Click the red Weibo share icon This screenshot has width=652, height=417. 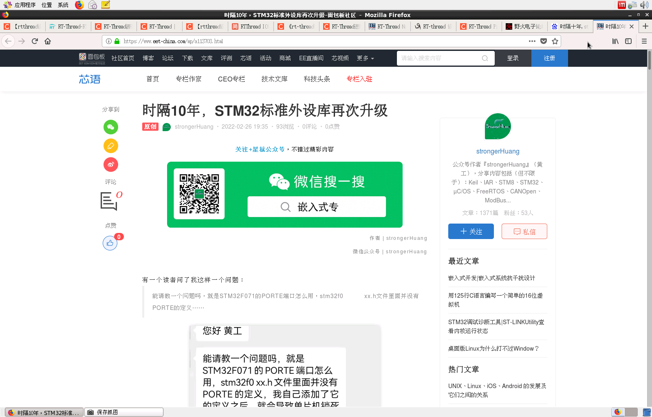[x=111, y=165]
